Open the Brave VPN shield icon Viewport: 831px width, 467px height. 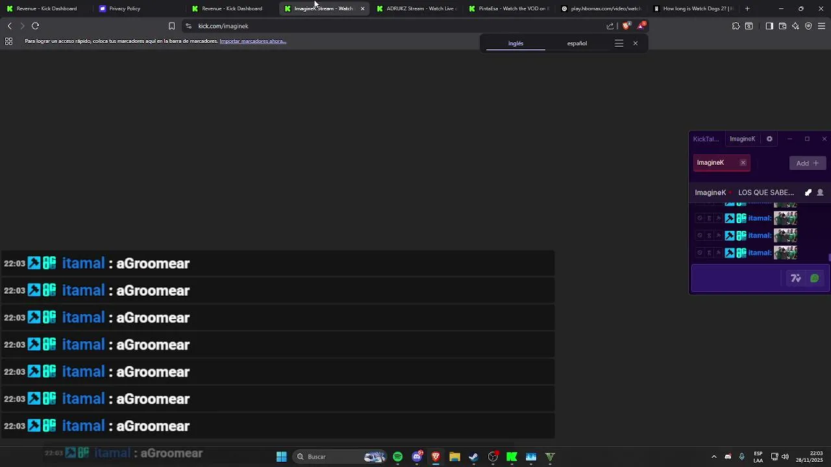[808, 26]
